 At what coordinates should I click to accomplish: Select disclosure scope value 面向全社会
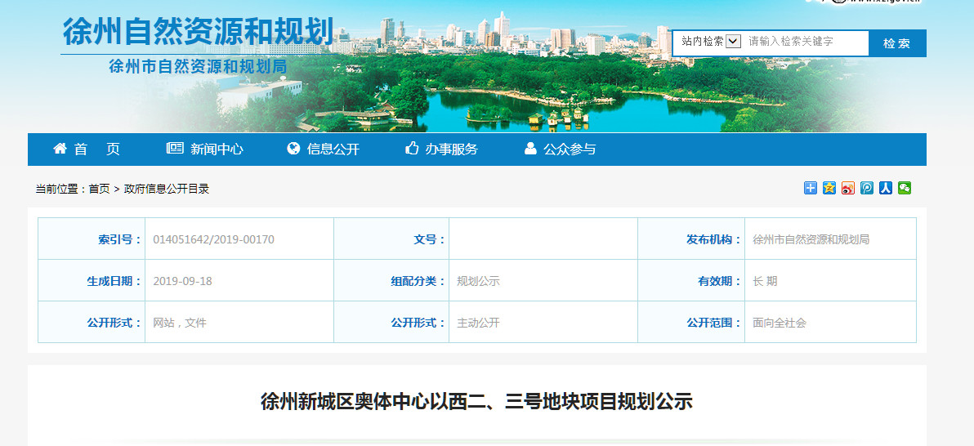779,323
